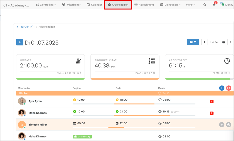Viewport: 234px width, 141px height.
Task: Click Ayla Aydin's time progress bar
Action: point(134,104)
